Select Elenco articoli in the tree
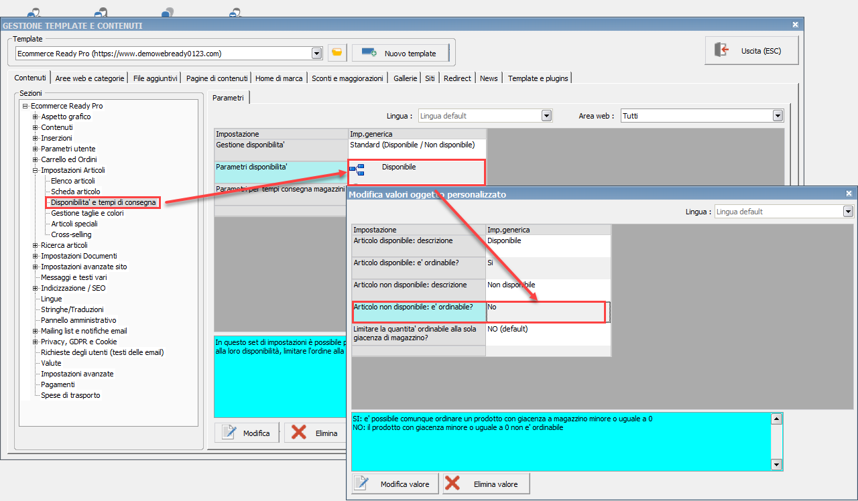 (x=73, y=181)
